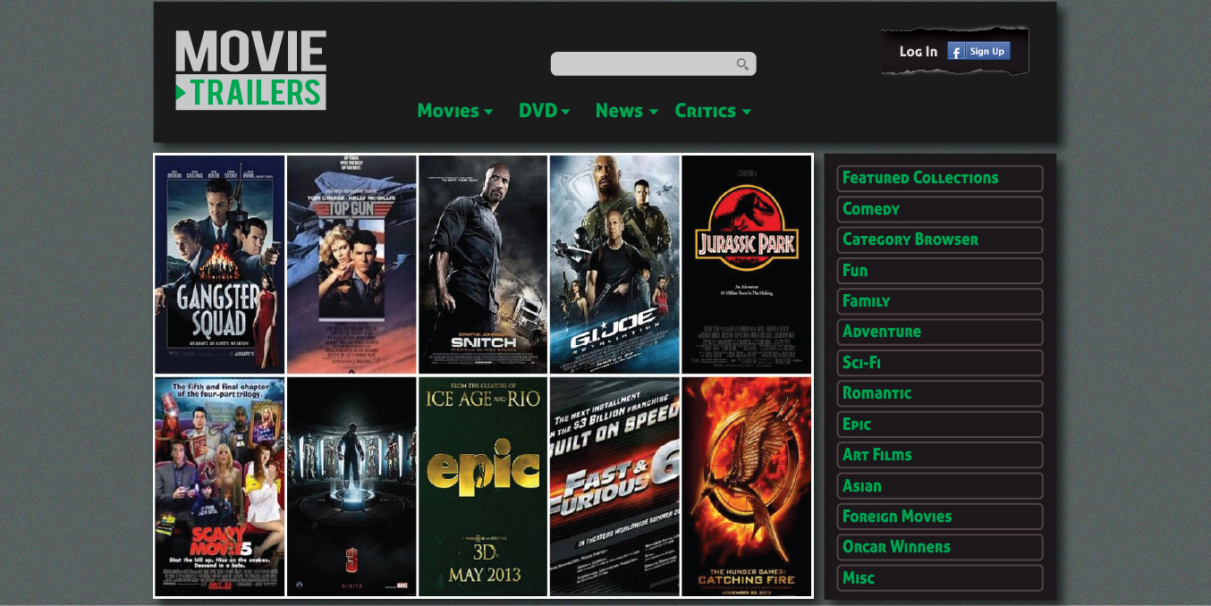Open the Top Gun poster
Image resolution: width=1211 pixels, height=606 pixels.
[351, 265]
